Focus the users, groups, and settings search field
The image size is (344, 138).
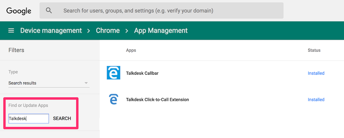coord(161,11)
